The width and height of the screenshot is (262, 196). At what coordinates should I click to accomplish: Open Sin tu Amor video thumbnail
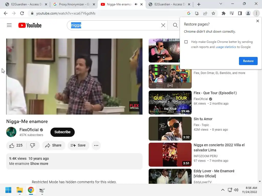click(x=170, y=129)
